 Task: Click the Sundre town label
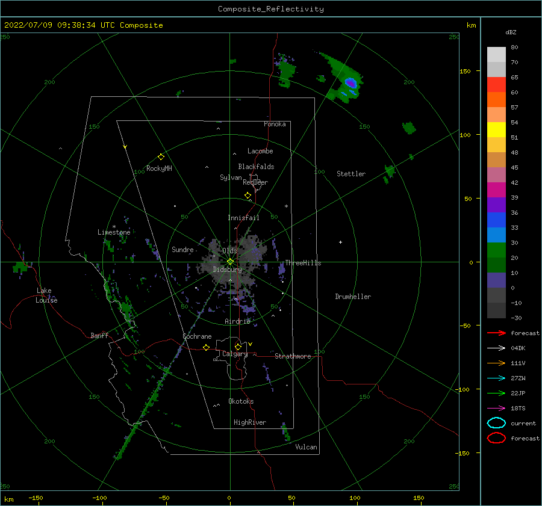click(x=182, y=249)
